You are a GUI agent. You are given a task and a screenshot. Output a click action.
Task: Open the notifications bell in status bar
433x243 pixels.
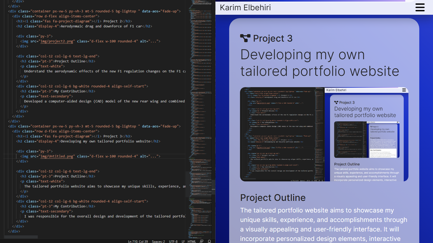pyautogui.click(x=209, y=241)
